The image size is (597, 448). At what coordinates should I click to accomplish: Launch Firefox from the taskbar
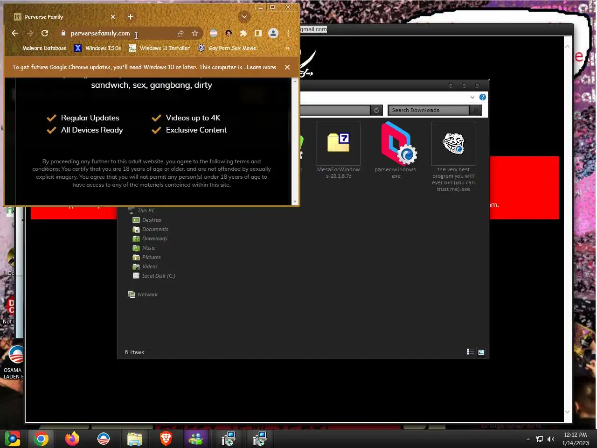tap(72, 439)
